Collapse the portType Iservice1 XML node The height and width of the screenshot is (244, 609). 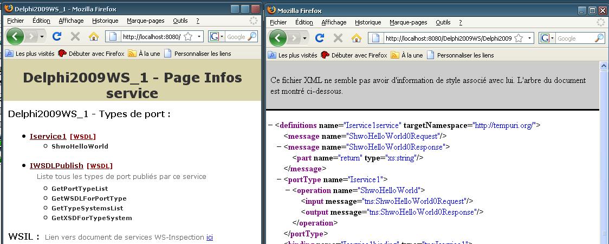pyautogui.click(x=279, y=179)
